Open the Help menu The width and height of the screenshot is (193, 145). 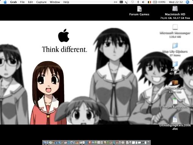click(66, 2)
